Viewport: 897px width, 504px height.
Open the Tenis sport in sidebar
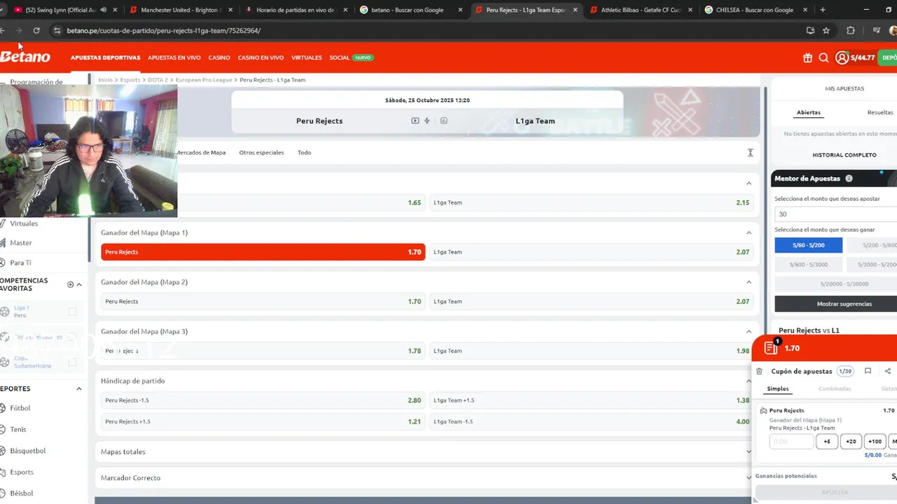[18, 429]
